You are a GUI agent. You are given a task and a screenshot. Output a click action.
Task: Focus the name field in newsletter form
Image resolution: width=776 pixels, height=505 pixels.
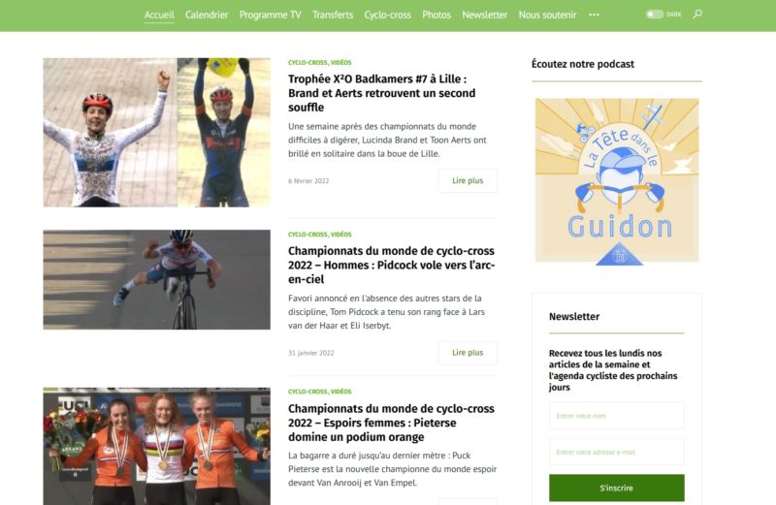[x=617, y=416]
